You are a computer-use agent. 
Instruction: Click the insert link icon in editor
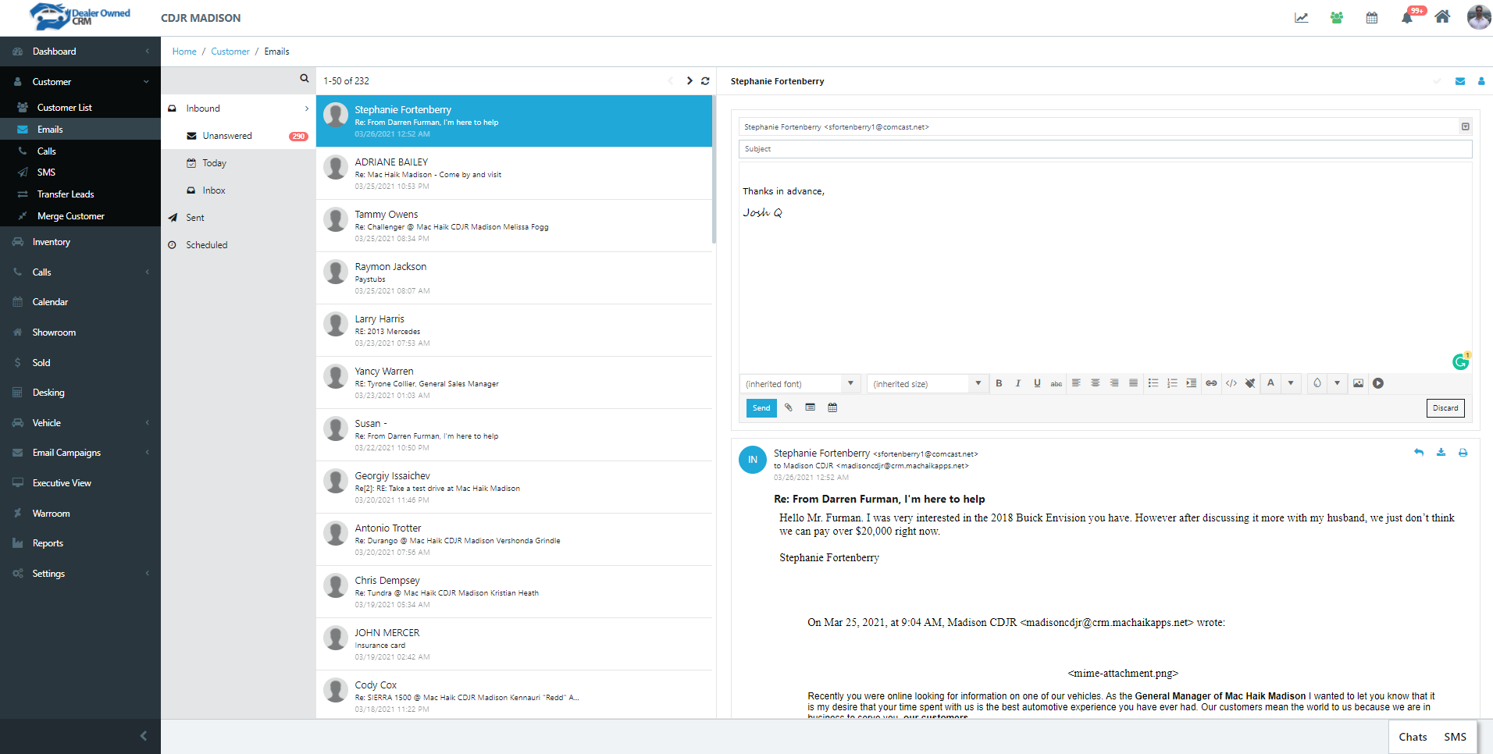(x=1211, y=383)
